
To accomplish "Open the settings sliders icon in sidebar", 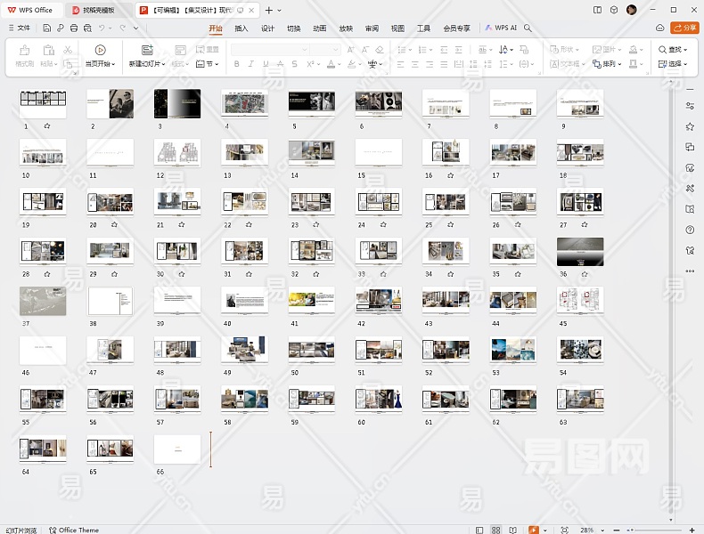I will pos(690,106).
